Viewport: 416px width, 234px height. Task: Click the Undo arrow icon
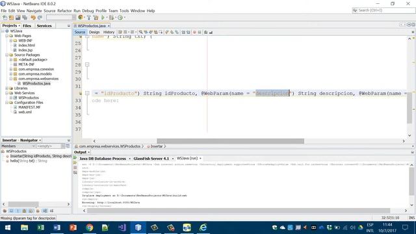pos(33,18)
